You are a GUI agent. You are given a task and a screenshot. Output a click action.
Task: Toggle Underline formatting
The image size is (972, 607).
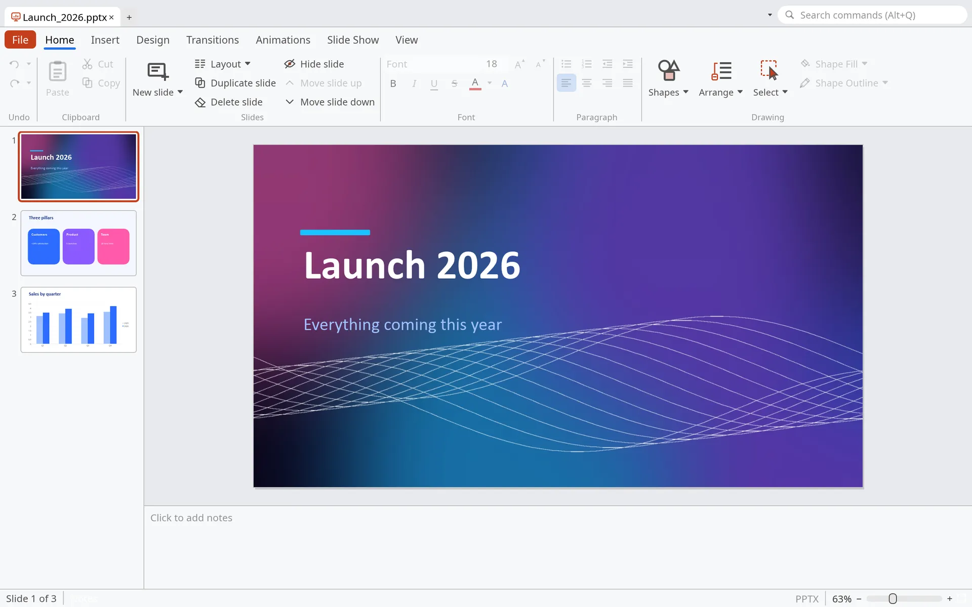click(x=434, y=84)
